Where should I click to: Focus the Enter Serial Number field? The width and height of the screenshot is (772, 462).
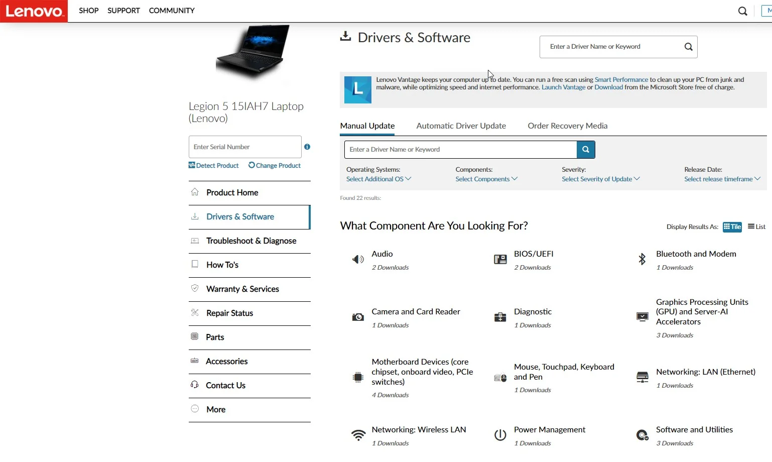pyautogui.click(x=245, y=147)
